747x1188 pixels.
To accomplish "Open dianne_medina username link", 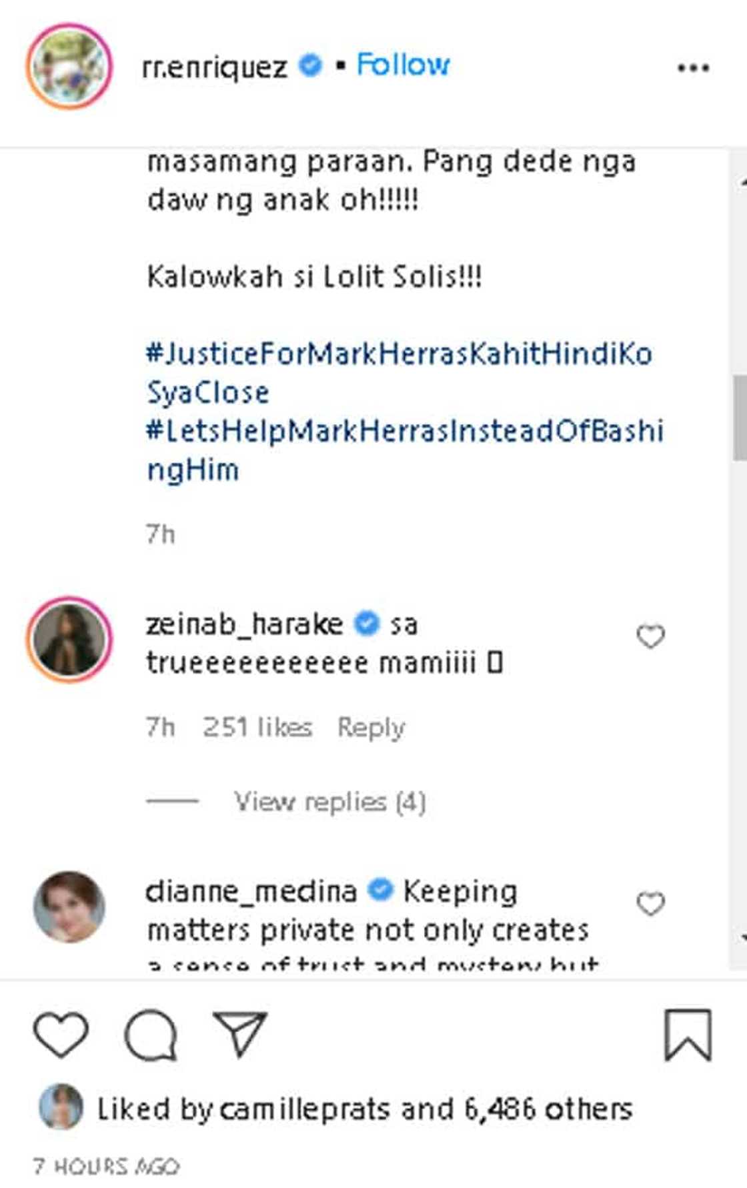I will pos(251,891).
